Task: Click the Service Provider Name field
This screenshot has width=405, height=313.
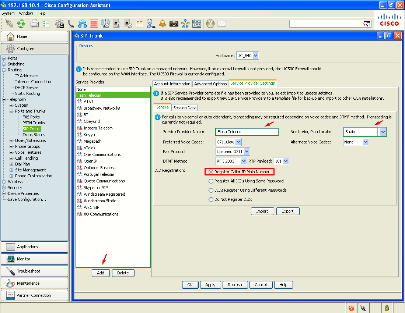Action: click(247, 132)
